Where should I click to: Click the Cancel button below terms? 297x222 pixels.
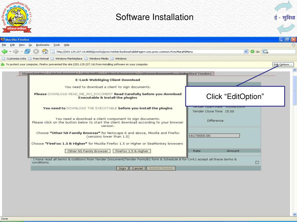[x=137, y=168]
